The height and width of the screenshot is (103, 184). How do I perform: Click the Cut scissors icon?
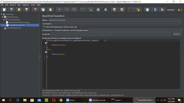click(35, 10)
